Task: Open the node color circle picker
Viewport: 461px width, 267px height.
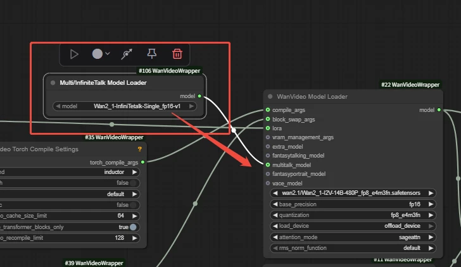Action: (97, 54)
